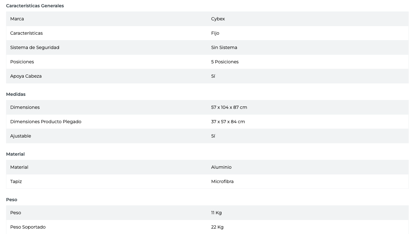Image resolution: width=409 pixels, height=234 pixels.
Task: Click the Peso Soportado row label
Action: (x=28, y=227)
